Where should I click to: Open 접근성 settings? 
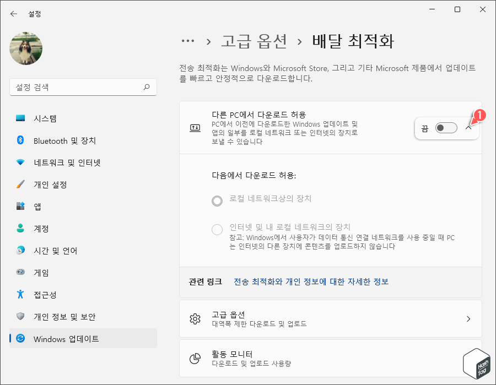coord(83,295)
